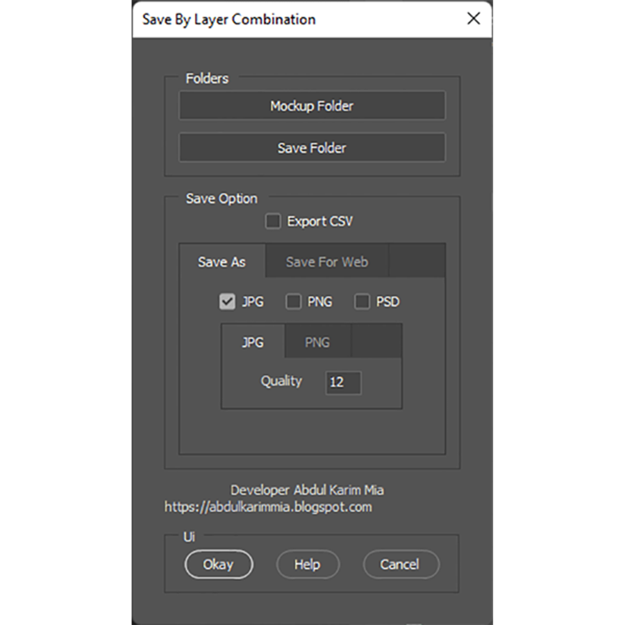
Task: Open the PNG settings tab
Action: tap(317, 342)
